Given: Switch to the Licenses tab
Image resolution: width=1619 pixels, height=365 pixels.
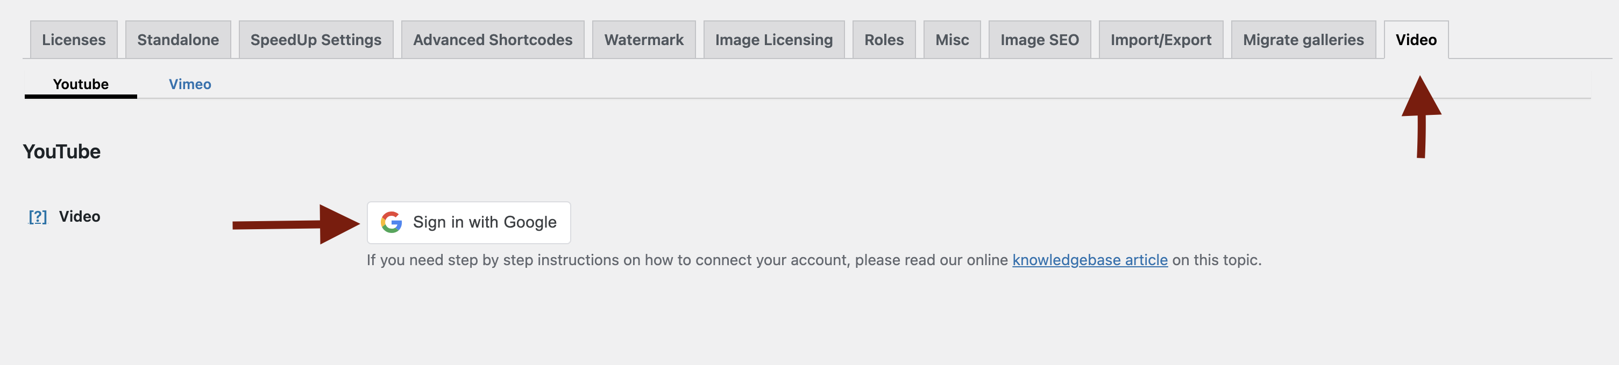Looking at the screenshot, I should coord(74,40).
